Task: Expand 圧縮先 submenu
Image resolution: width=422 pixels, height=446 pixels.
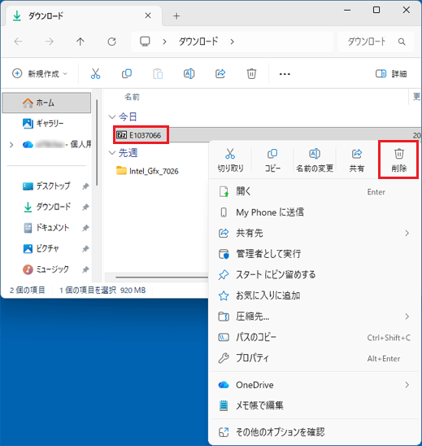Action: pos(407,317)
